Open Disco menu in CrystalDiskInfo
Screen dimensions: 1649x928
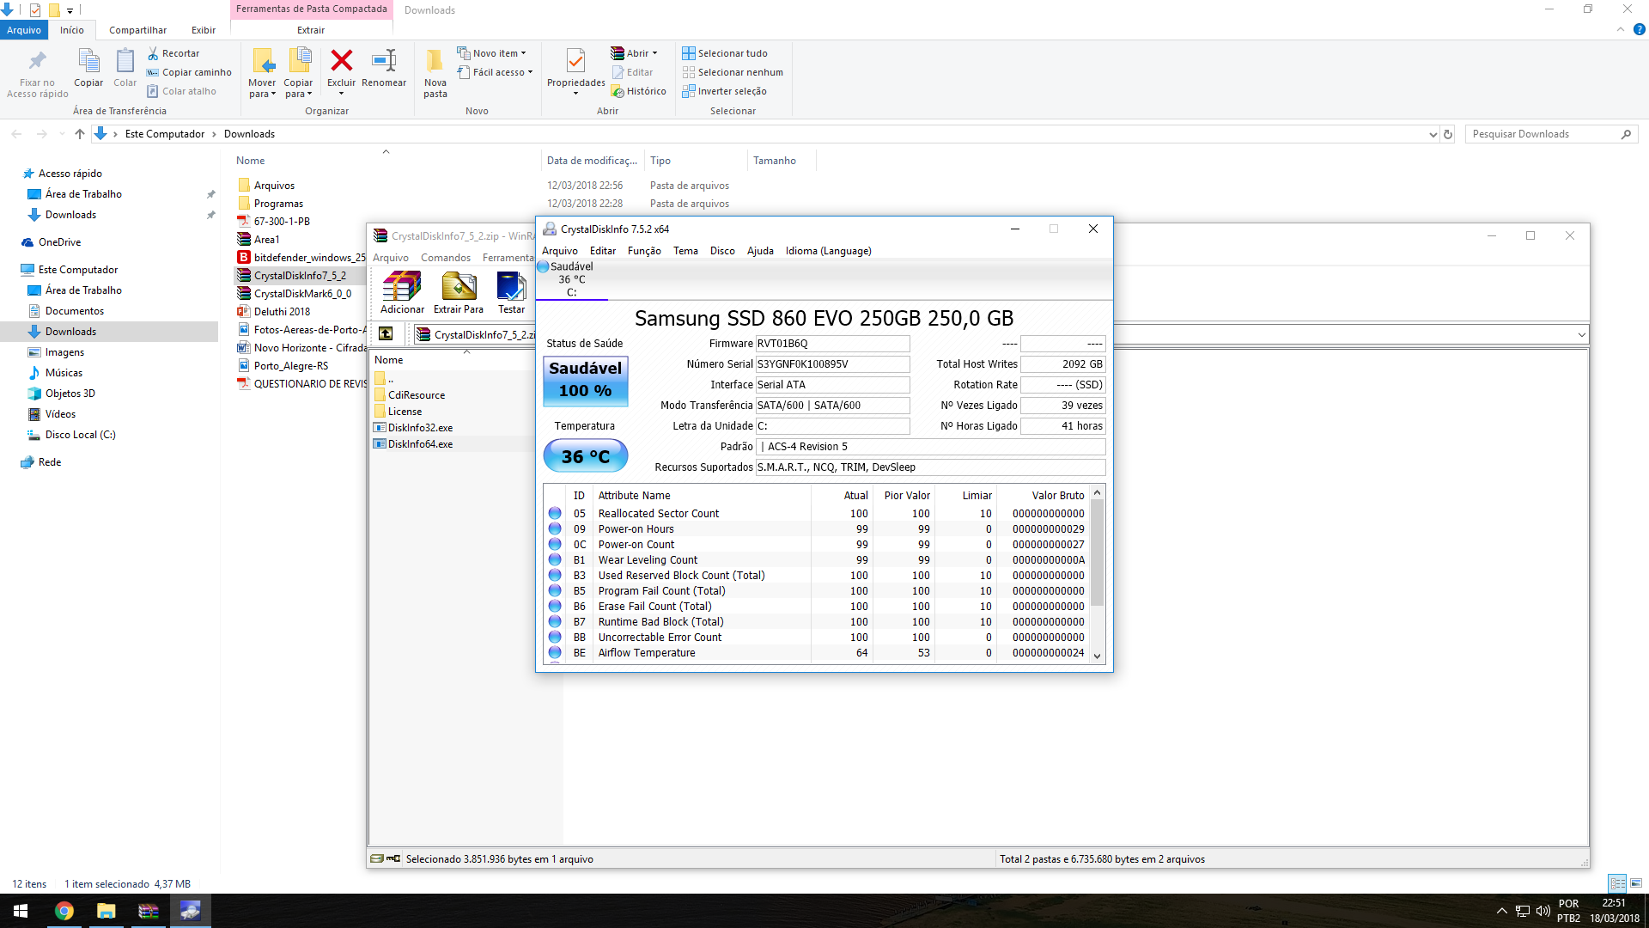point(722,251)
